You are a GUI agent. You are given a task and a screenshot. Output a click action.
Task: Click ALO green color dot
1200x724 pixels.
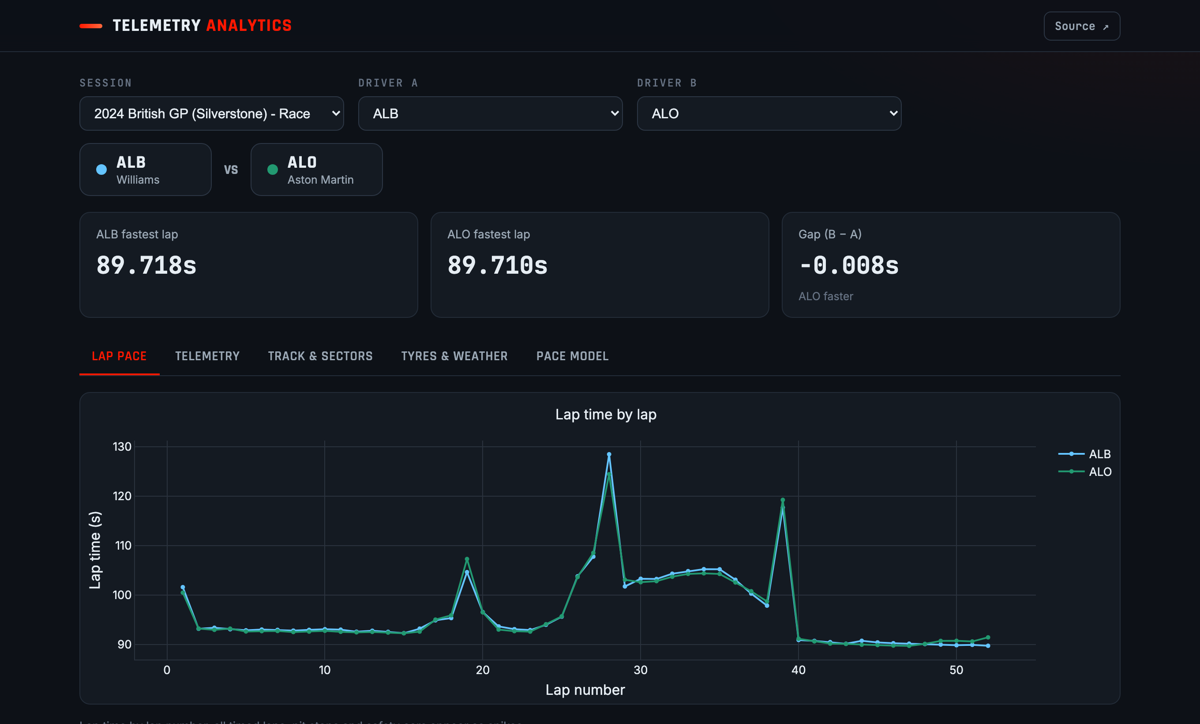273,170
